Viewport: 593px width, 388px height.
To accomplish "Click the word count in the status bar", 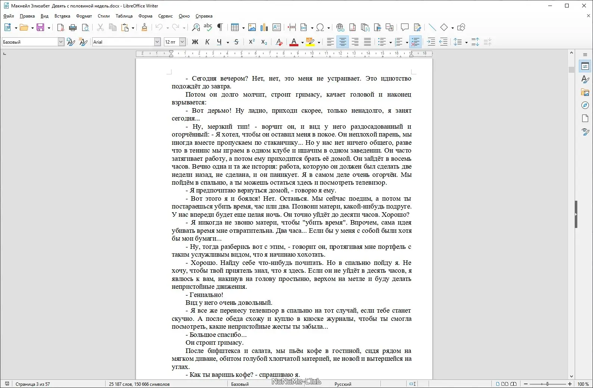I will tap(139, 384).
